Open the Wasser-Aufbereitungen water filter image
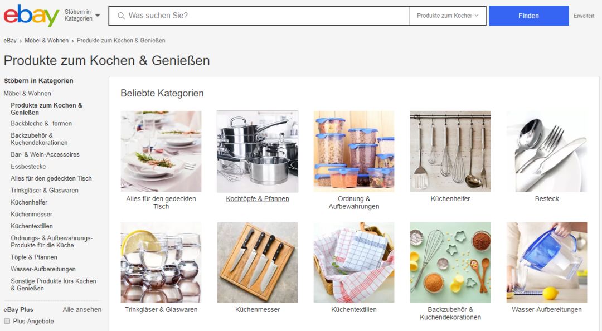602x331 pixels. click(x=547, y=262)
